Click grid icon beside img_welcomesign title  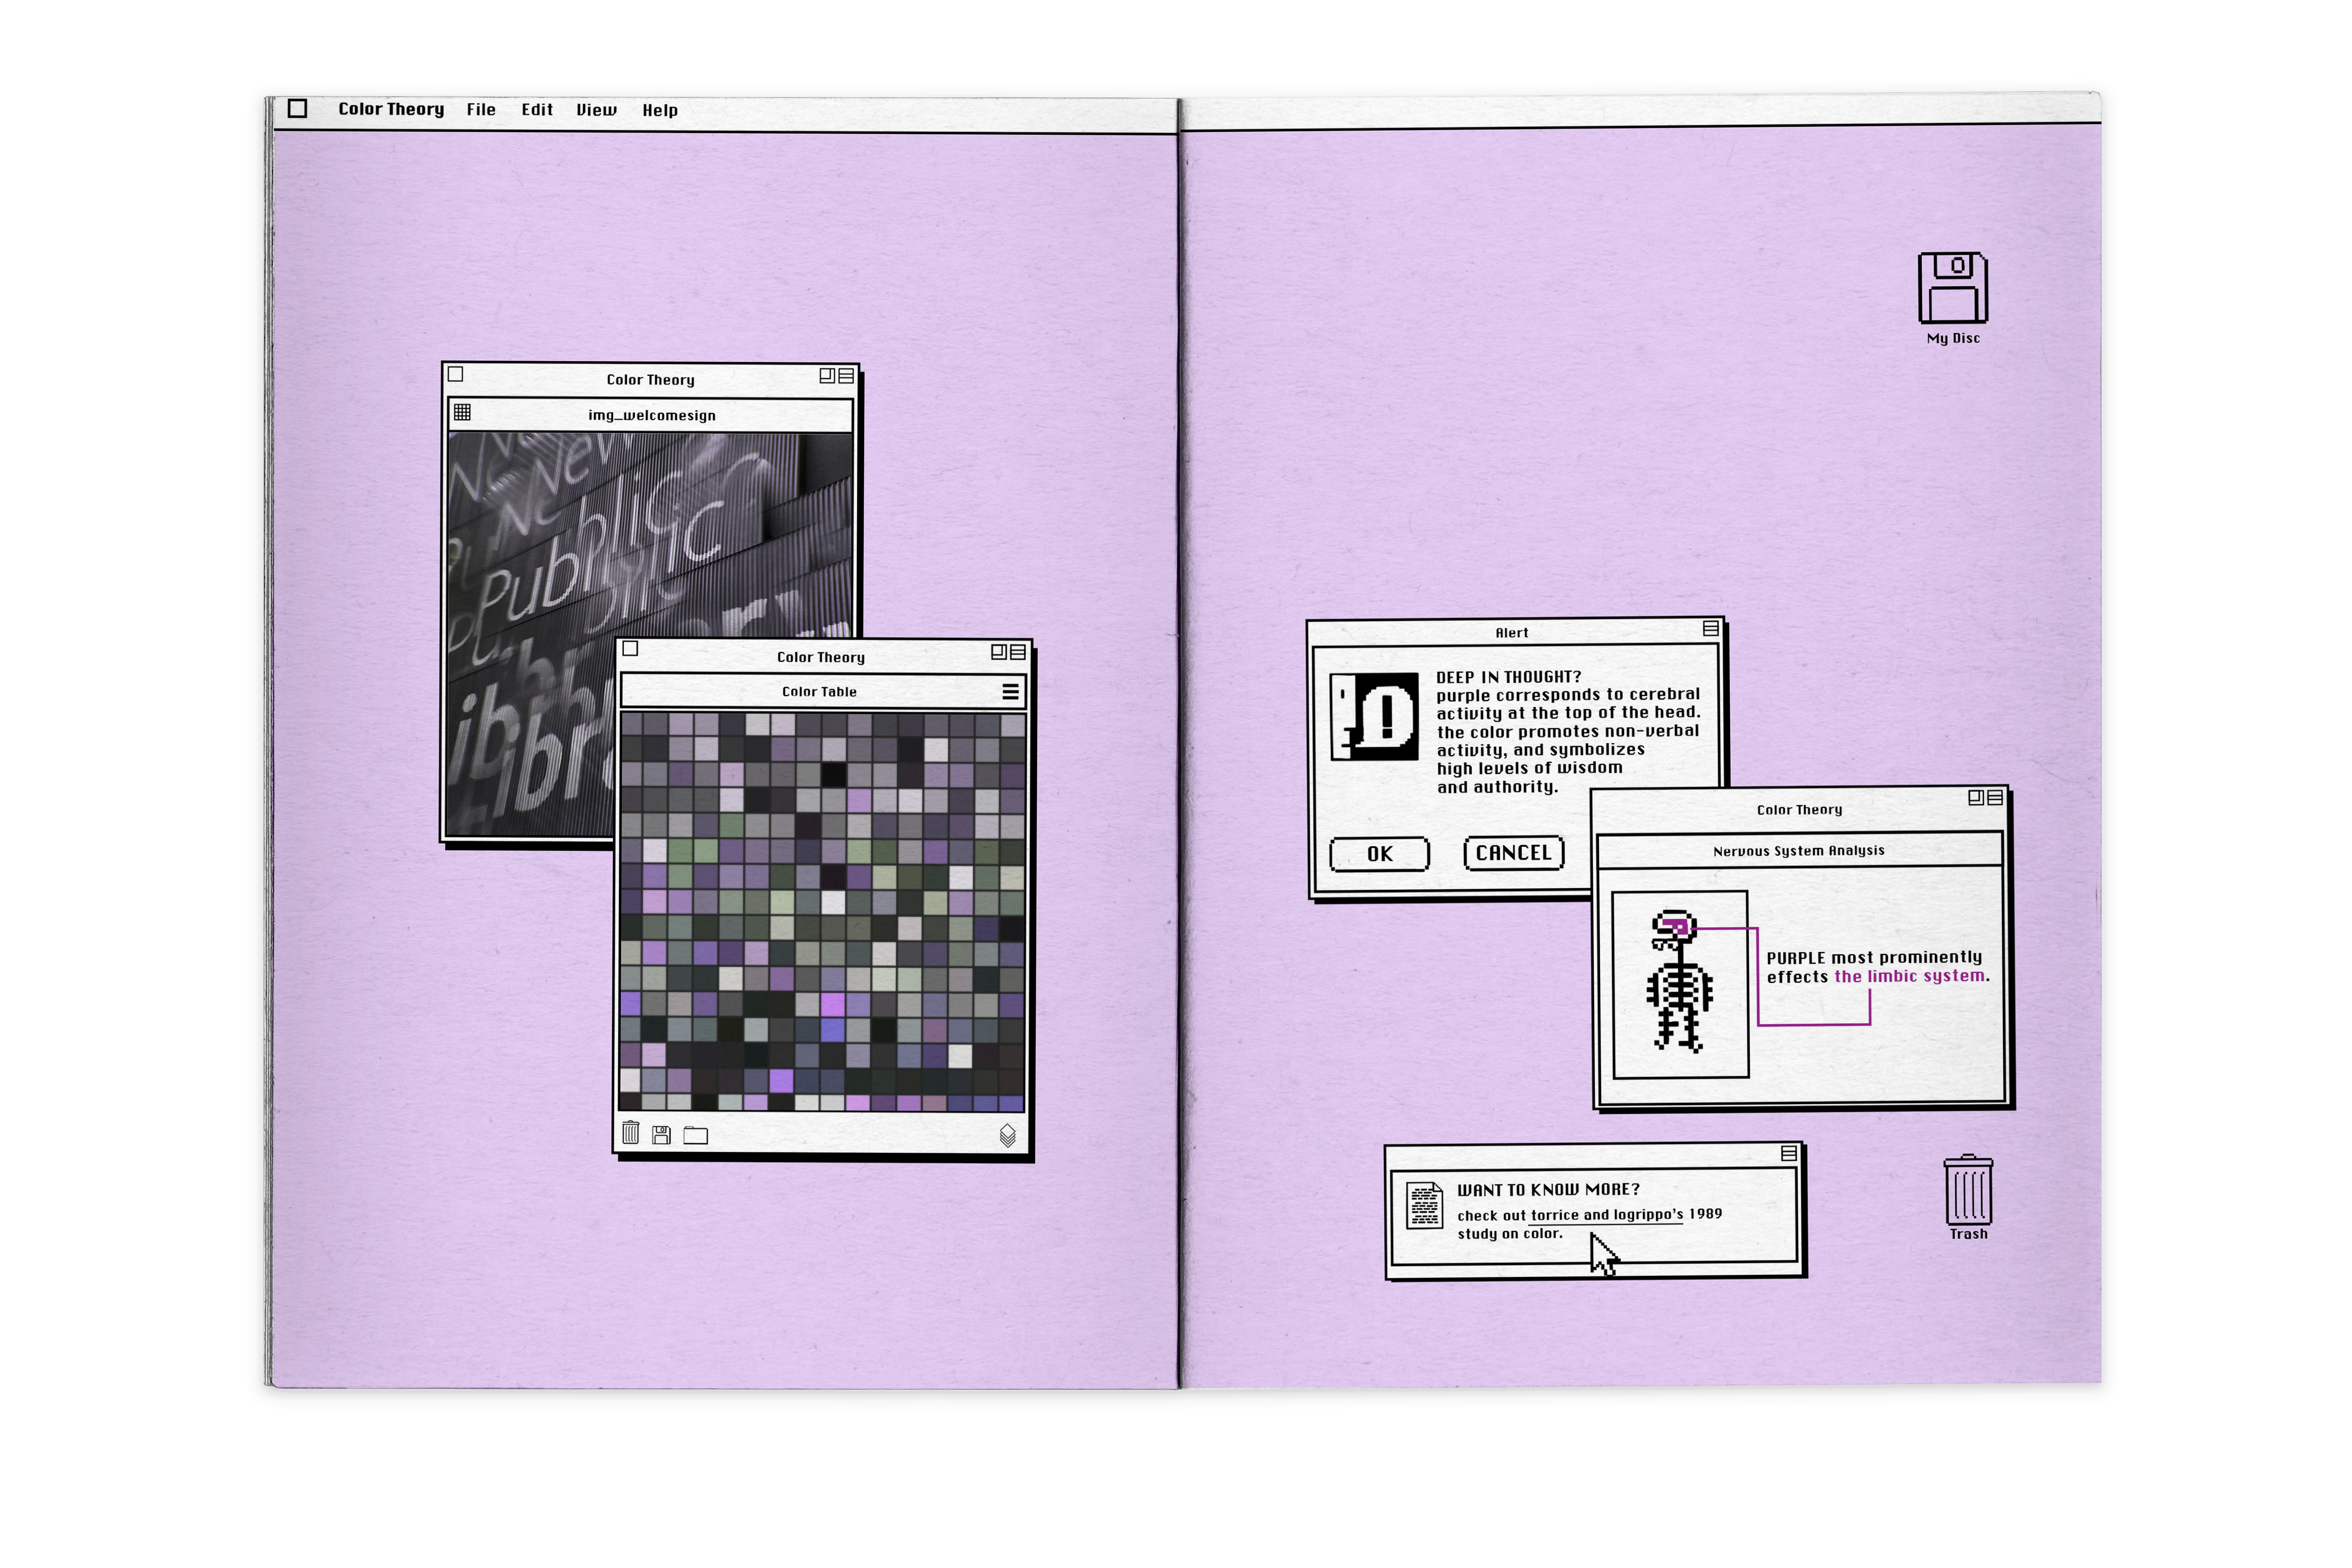pos(462,412)
